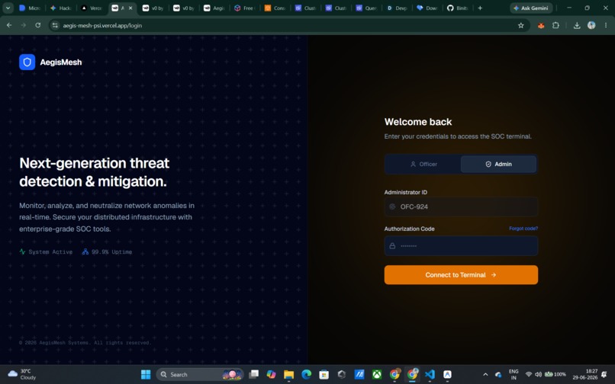Click the address bar URL aegis-mesh-psi.vercel.app/login
Viewport: 615px width, 384px height.
tap(102, 25)
